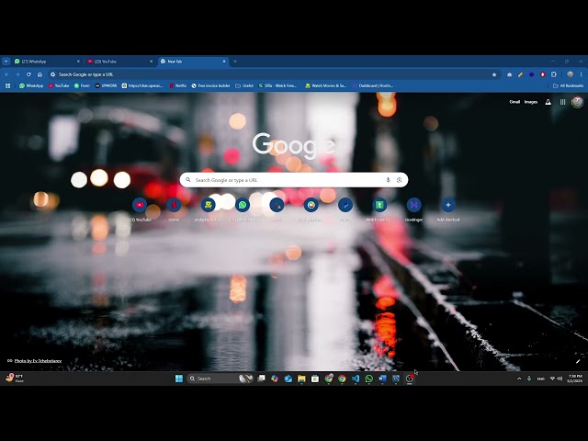This screenshot has height=441, width=588.
Task: Open Search Labs flask icon
Action: (548, 102)
